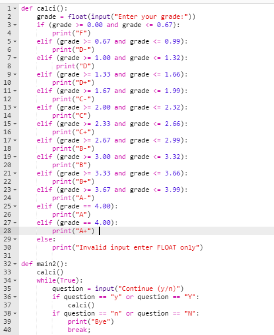Collapse fold arrow on line 3

15,25
